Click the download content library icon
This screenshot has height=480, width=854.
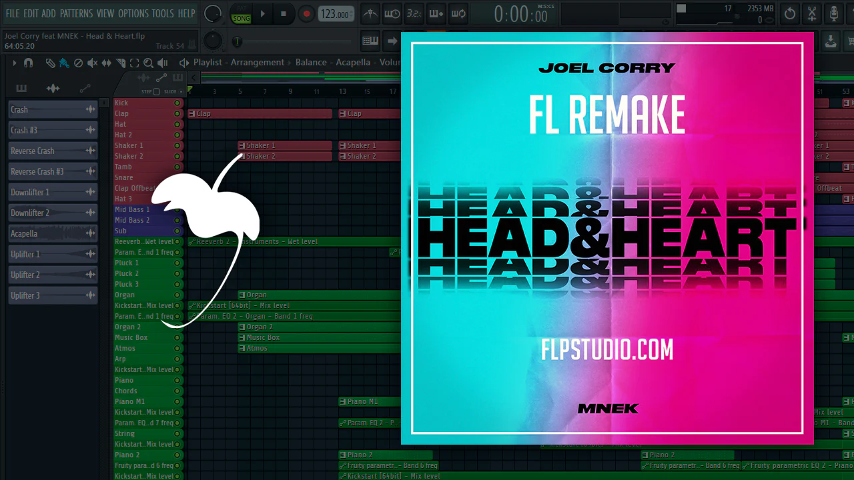point(831,41)
